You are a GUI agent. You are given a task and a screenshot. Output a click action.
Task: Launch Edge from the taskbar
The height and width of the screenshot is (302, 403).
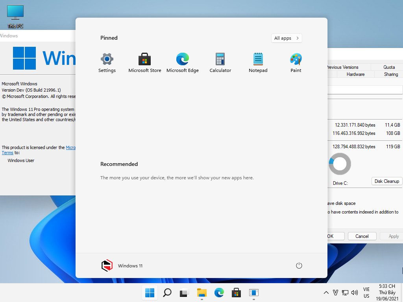219,293
